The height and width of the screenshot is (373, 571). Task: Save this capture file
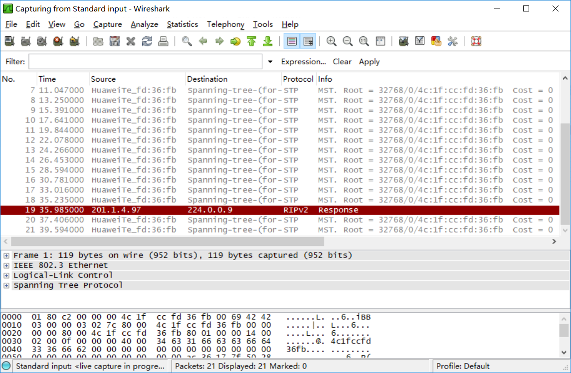click(114, 41)
